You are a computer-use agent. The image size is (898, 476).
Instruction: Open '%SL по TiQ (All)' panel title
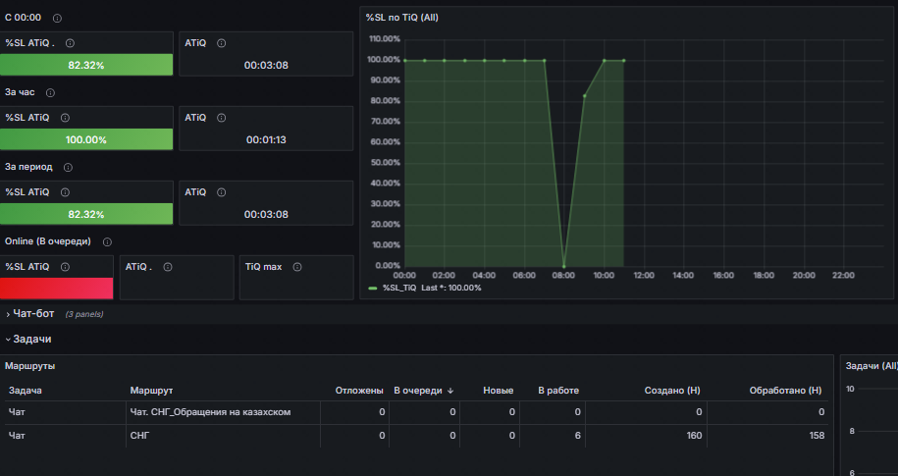point(402,18)
